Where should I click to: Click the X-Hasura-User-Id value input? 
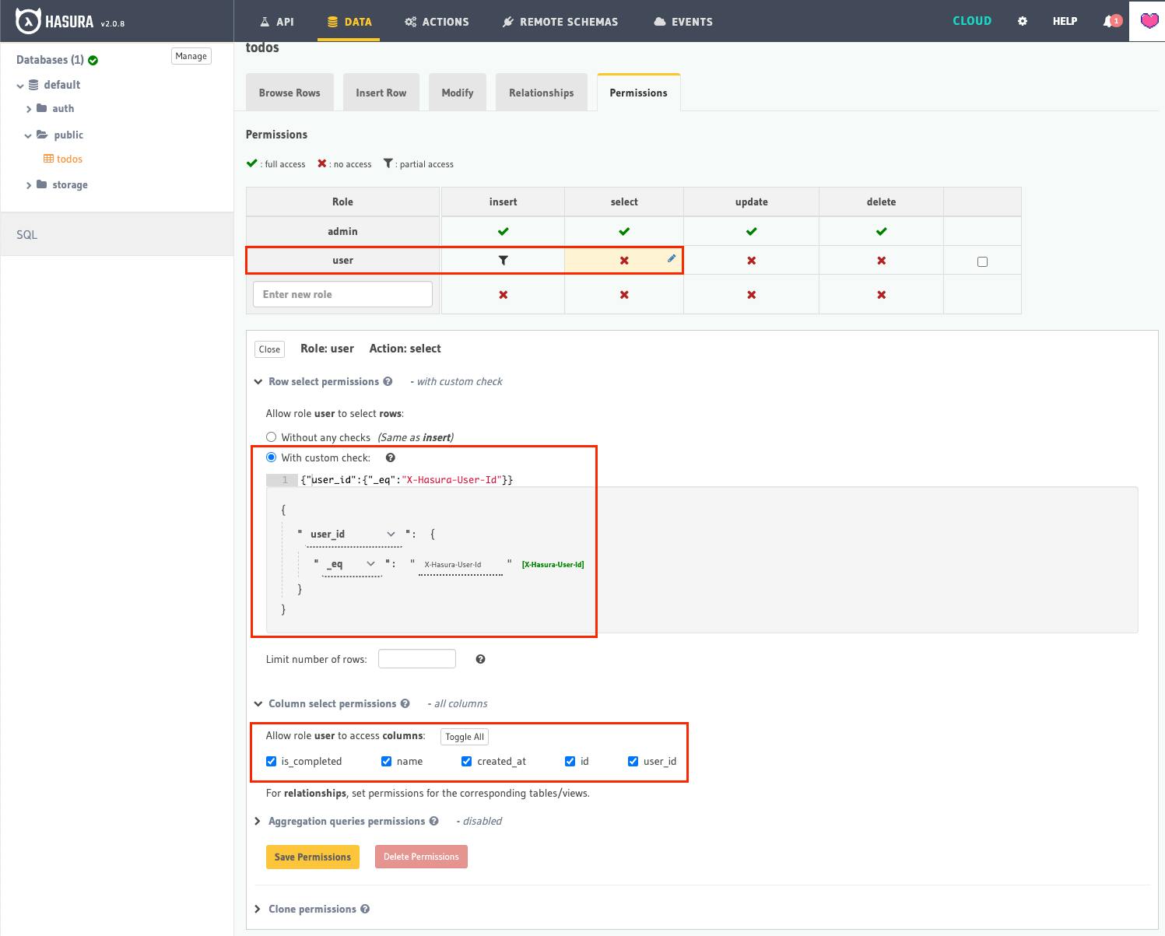(461, 564)
